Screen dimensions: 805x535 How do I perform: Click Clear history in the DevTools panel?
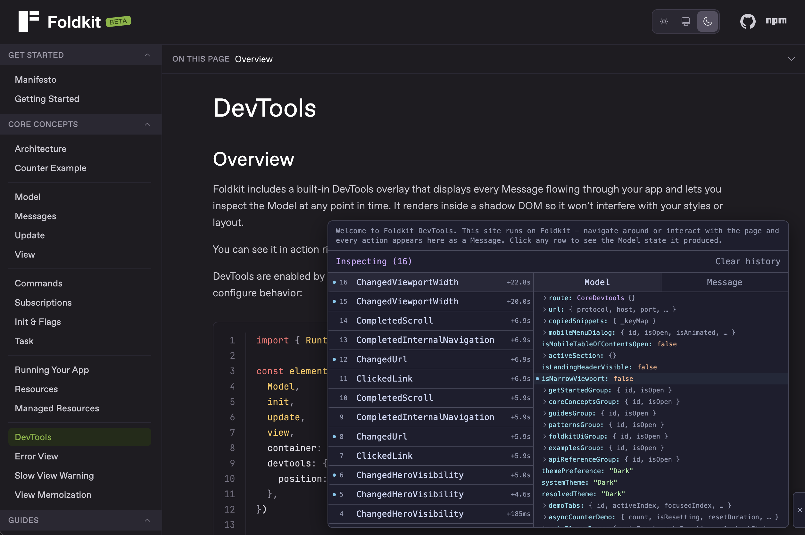[x=748, y=261]
